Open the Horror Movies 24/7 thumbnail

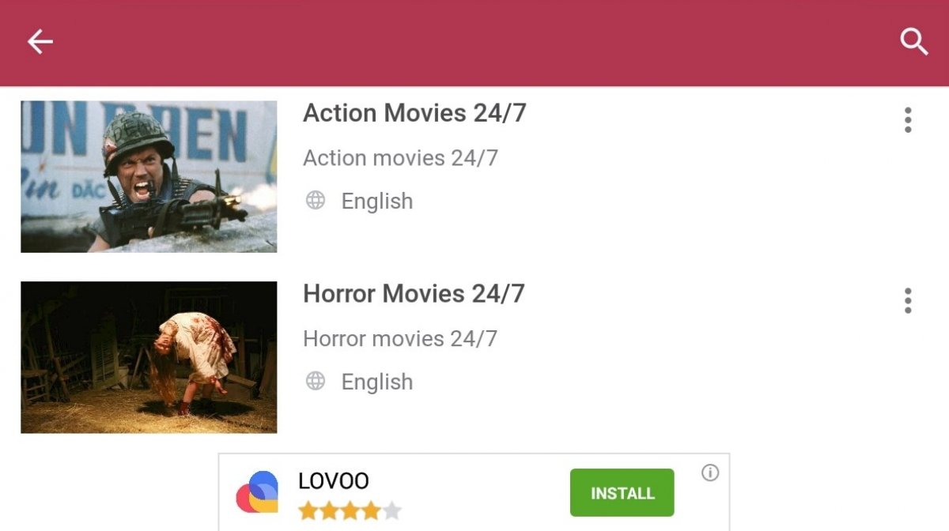[x=149, y=358]
